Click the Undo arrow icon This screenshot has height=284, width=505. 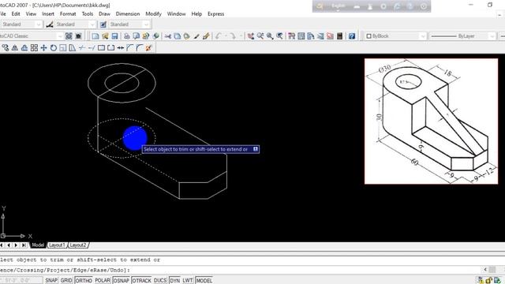tap(219, 36)
